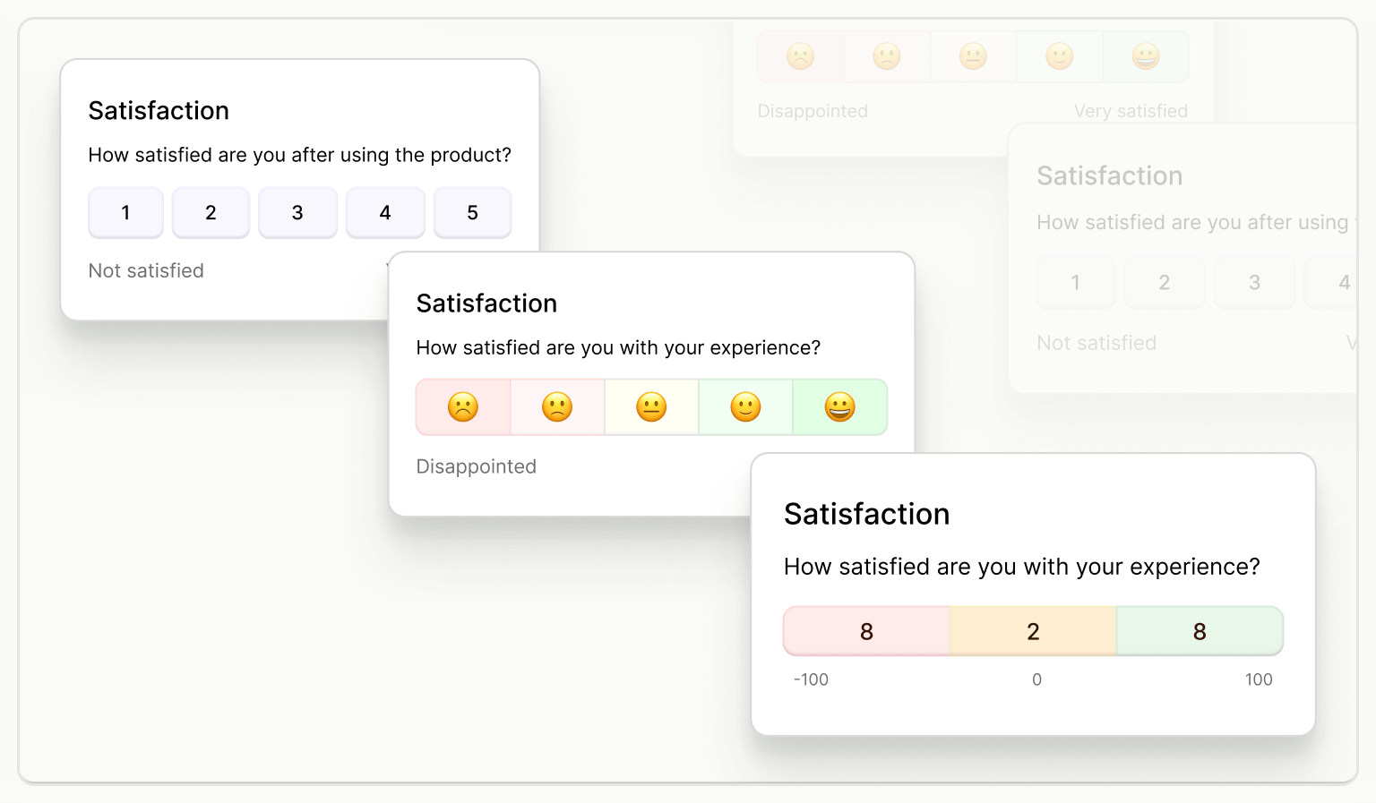Screen dimensions: 1376x803
Task: Choose rating 1 on the product satisfaction scale
Action: 125,212
